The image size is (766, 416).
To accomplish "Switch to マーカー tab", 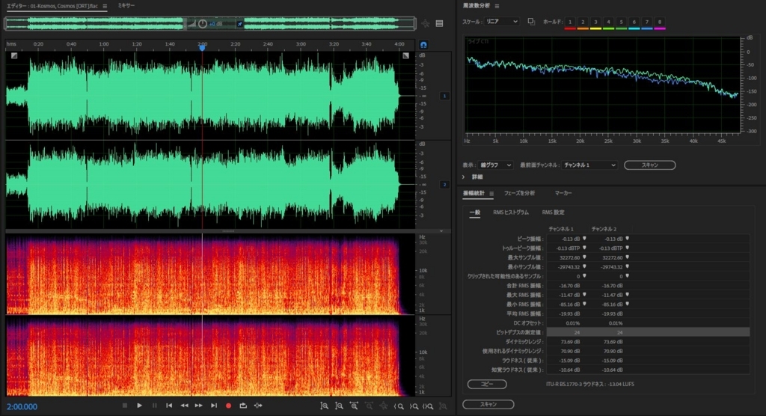I will pos(563,194).
